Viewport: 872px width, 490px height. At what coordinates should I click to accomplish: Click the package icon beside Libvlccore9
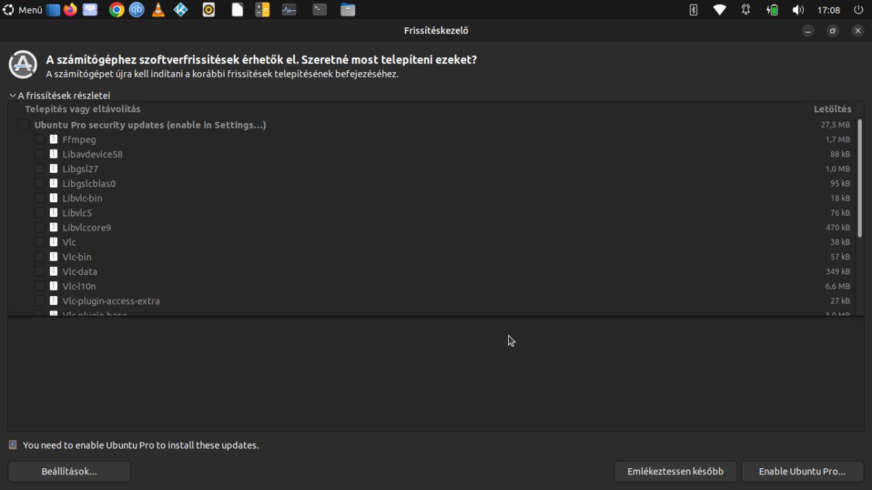coord(54,227)
